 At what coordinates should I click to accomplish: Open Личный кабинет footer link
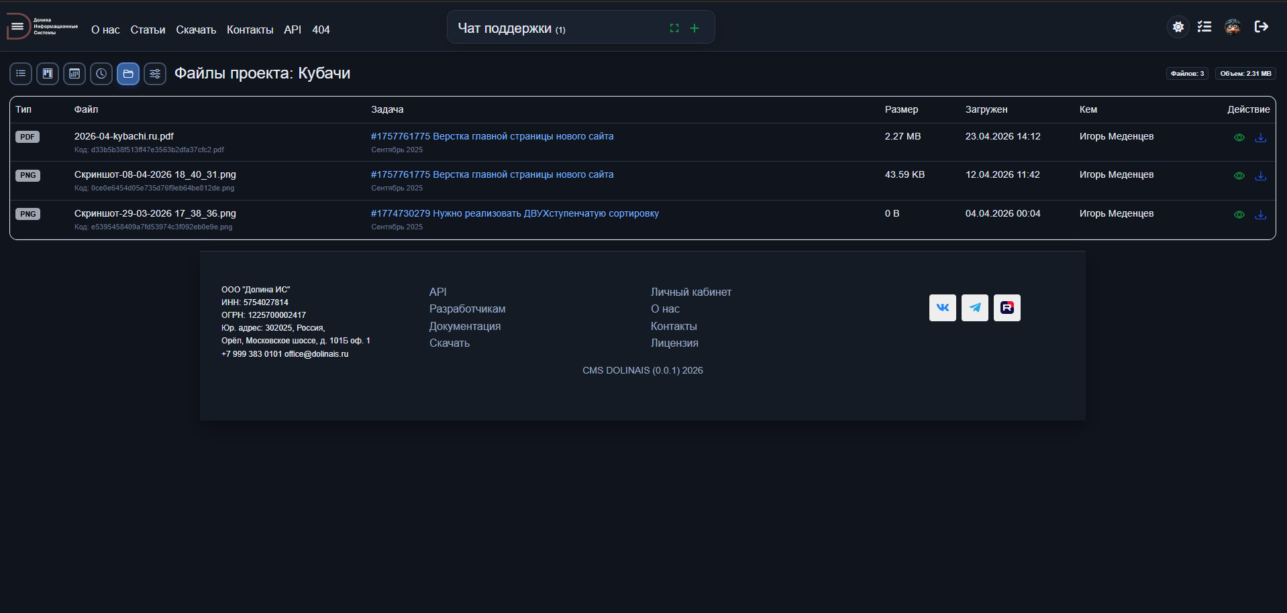pyautogui.click(x=691, y=292)
